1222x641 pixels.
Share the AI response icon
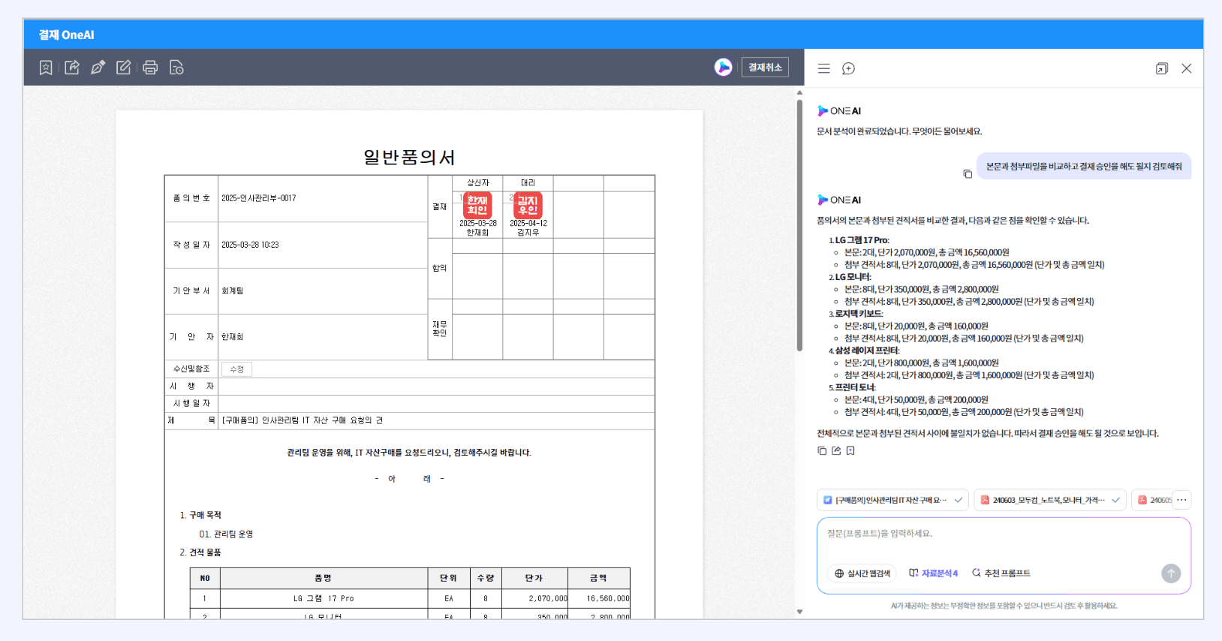point(836,450)
